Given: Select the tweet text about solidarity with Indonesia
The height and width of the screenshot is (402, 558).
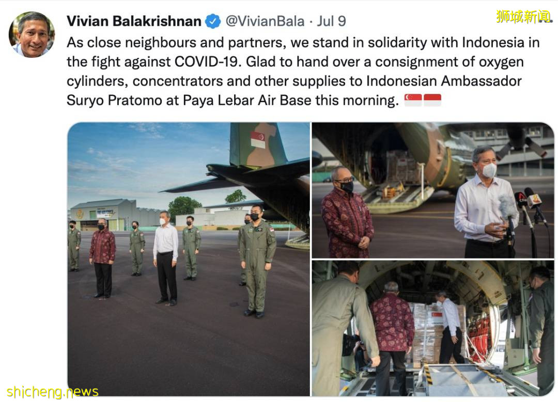Looking at the screenshot, I should pyautogui.click(x=303, y=71).
